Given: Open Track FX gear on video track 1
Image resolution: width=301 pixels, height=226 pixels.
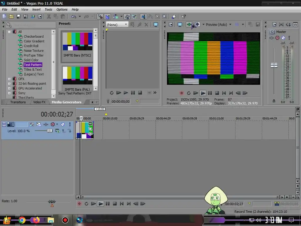Looking at the screenshot, I should pos(53,124).
